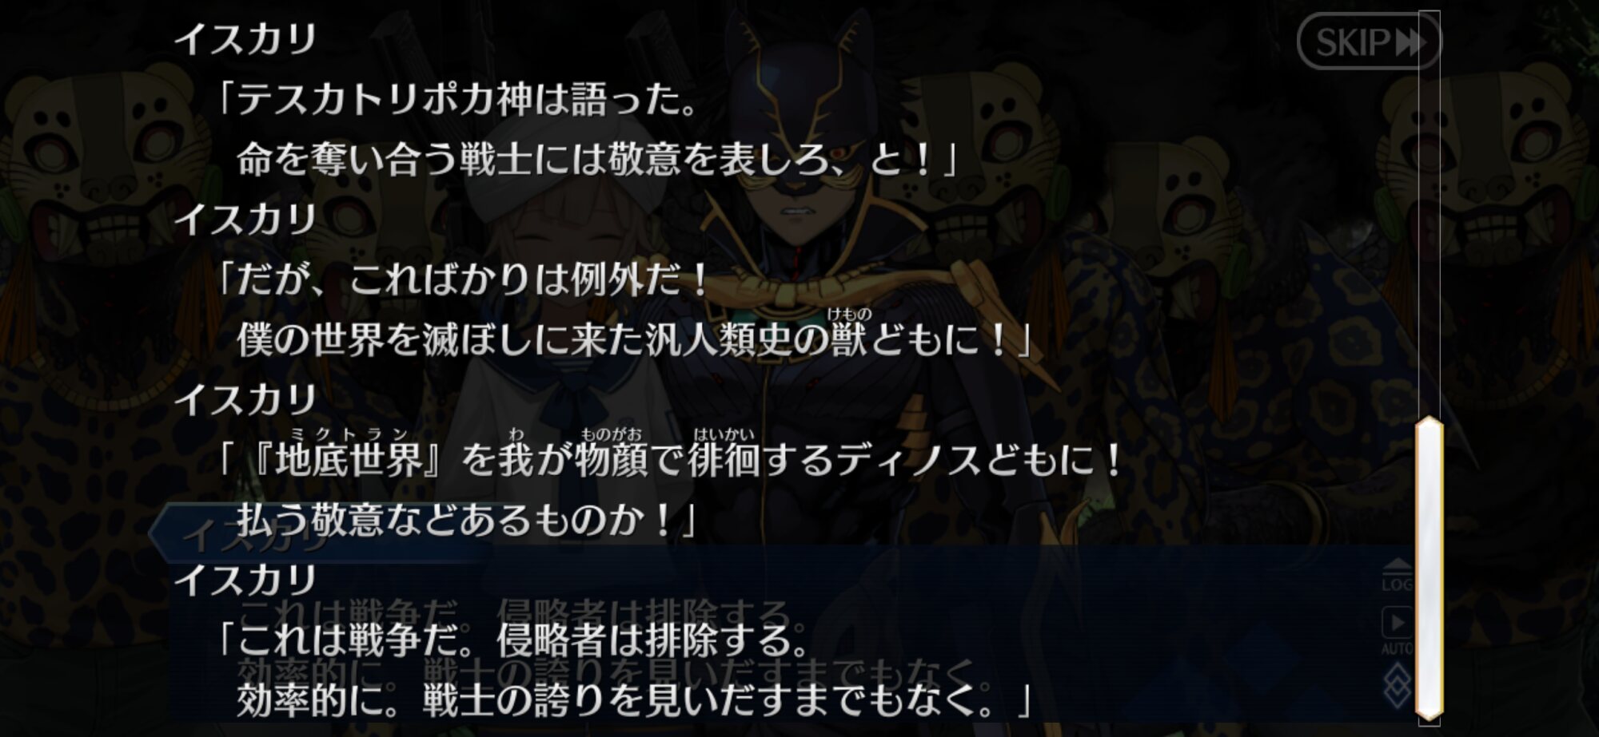
Task: Select the bottom bright イスカリ speaker label
Action: click(x=246, y=580)
